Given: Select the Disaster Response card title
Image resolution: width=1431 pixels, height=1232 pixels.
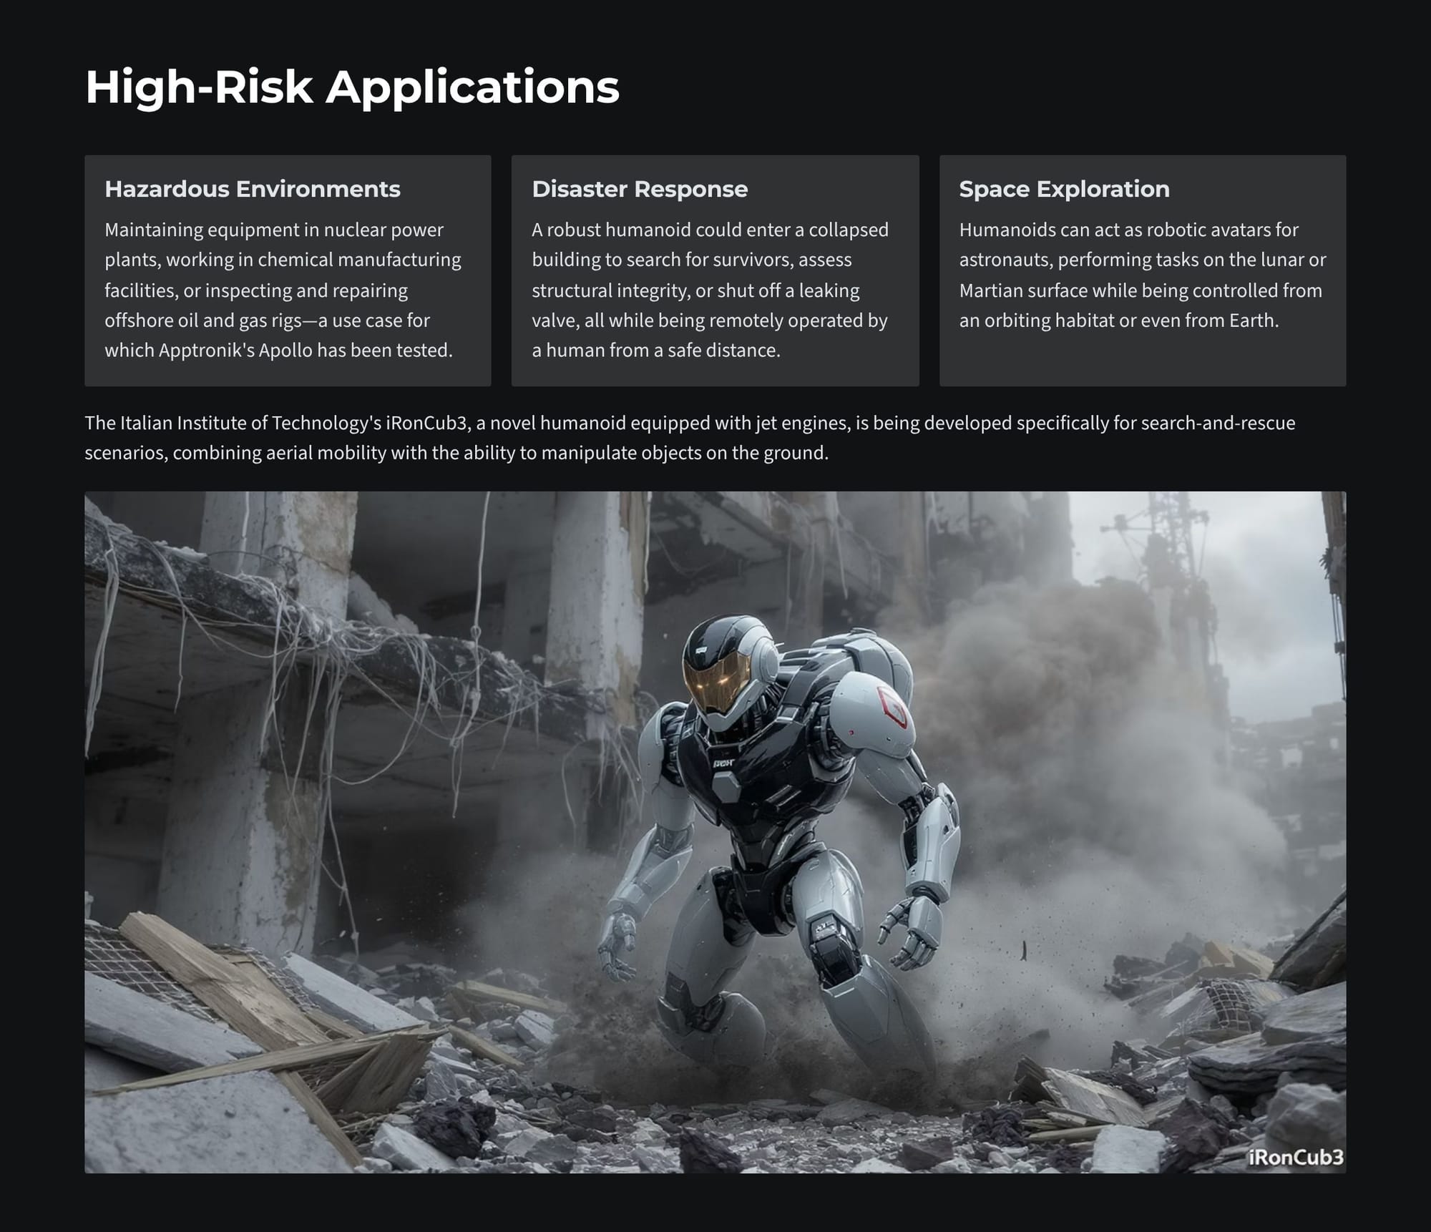Looking at the screenshot, I should pos(640,189).
